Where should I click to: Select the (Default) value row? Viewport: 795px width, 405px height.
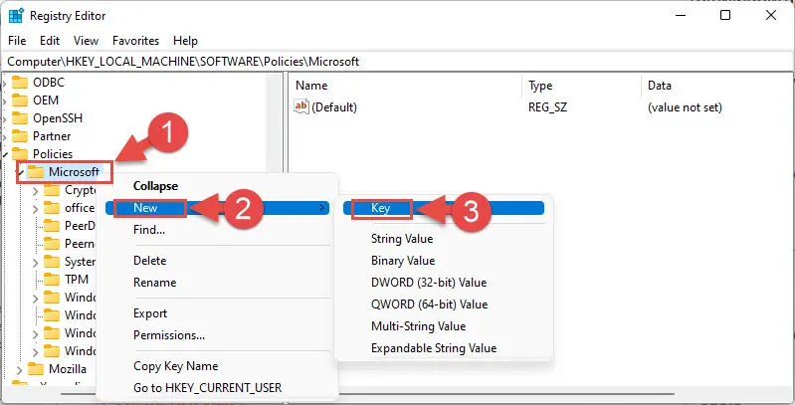(541, 106)
